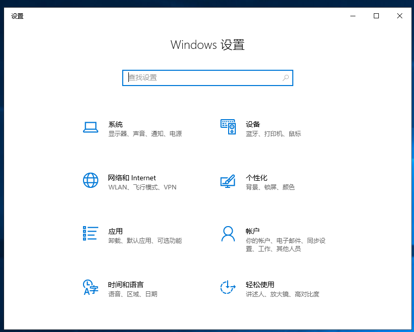Select the 轻松使用 category label
This screenshot has height=332, width=414.
(x=260, y=285)
